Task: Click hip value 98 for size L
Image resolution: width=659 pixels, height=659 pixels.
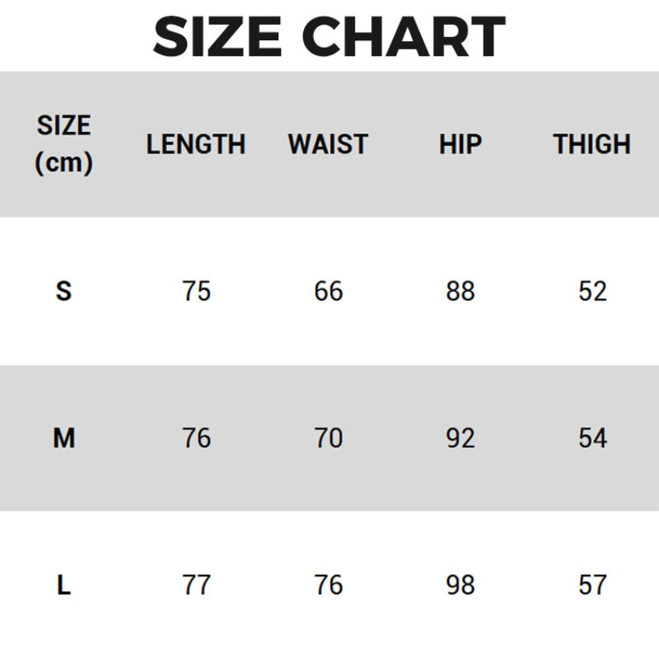Action: pos(460,585)
